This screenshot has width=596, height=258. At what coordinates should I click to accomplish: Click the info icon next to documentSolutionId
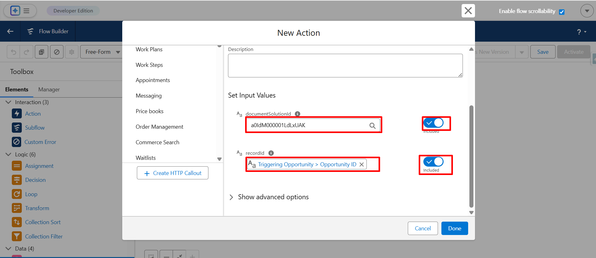pos(297,114)
